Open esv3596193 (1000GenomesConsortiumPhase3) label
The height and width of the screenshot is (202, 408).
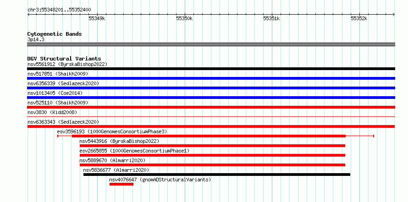112,131
